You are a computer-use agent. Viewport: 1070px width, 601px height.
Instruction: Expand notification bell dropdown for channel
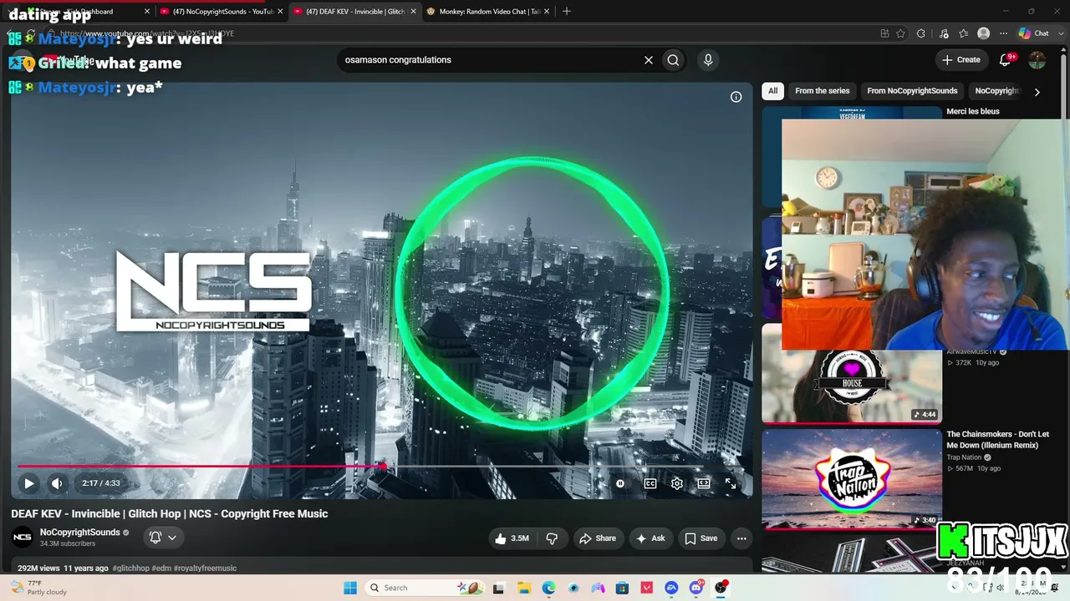click(x=163, y=538)
